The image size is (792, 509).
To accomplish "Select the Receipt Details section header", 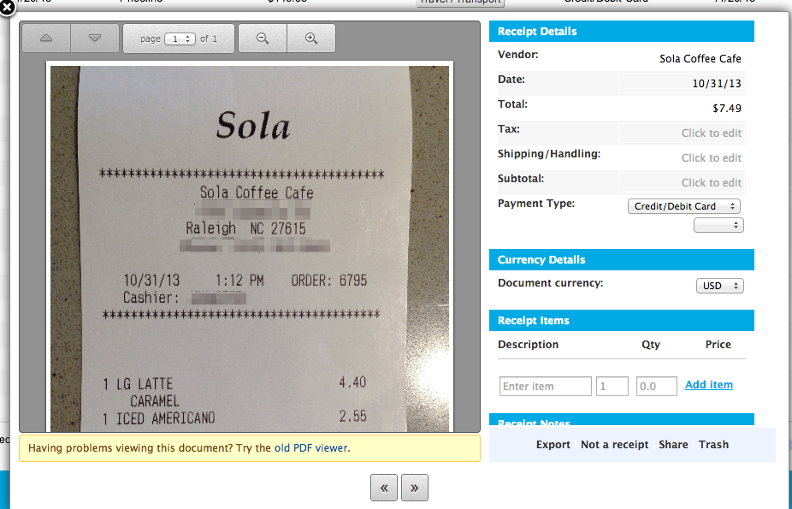I will [621, 32].
